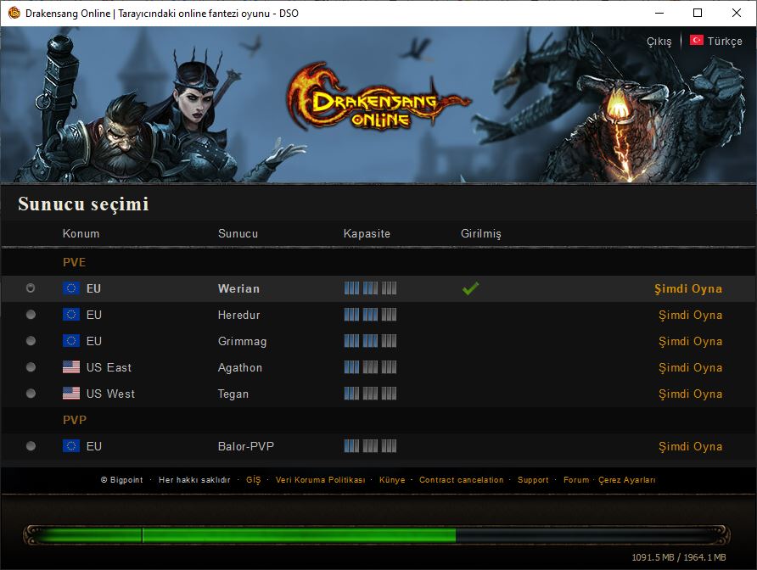Click the Sunucu column header
757x570 pixels.
pos(238,233)
